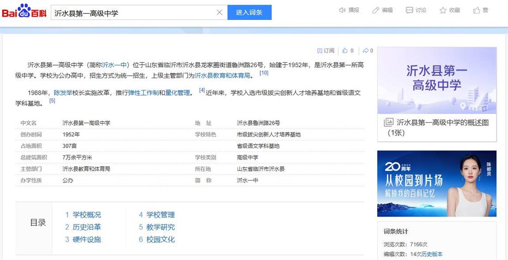Jump to 学校概况 in table of contents

pyautogui.click(x=86, y=215)
